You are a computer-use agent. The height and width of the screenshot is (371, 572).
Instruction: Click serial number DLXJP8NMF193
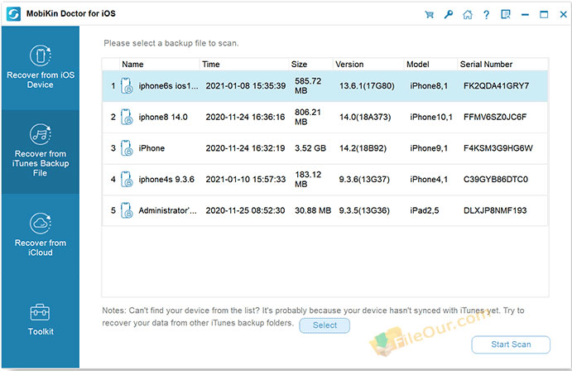pyautogui.click(x=495, y=210)
